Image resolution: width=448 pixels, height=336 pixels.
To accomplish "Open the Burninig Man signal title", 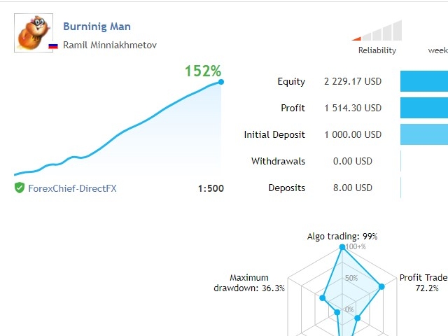I will pyautogui.click(x=97, y=27).
